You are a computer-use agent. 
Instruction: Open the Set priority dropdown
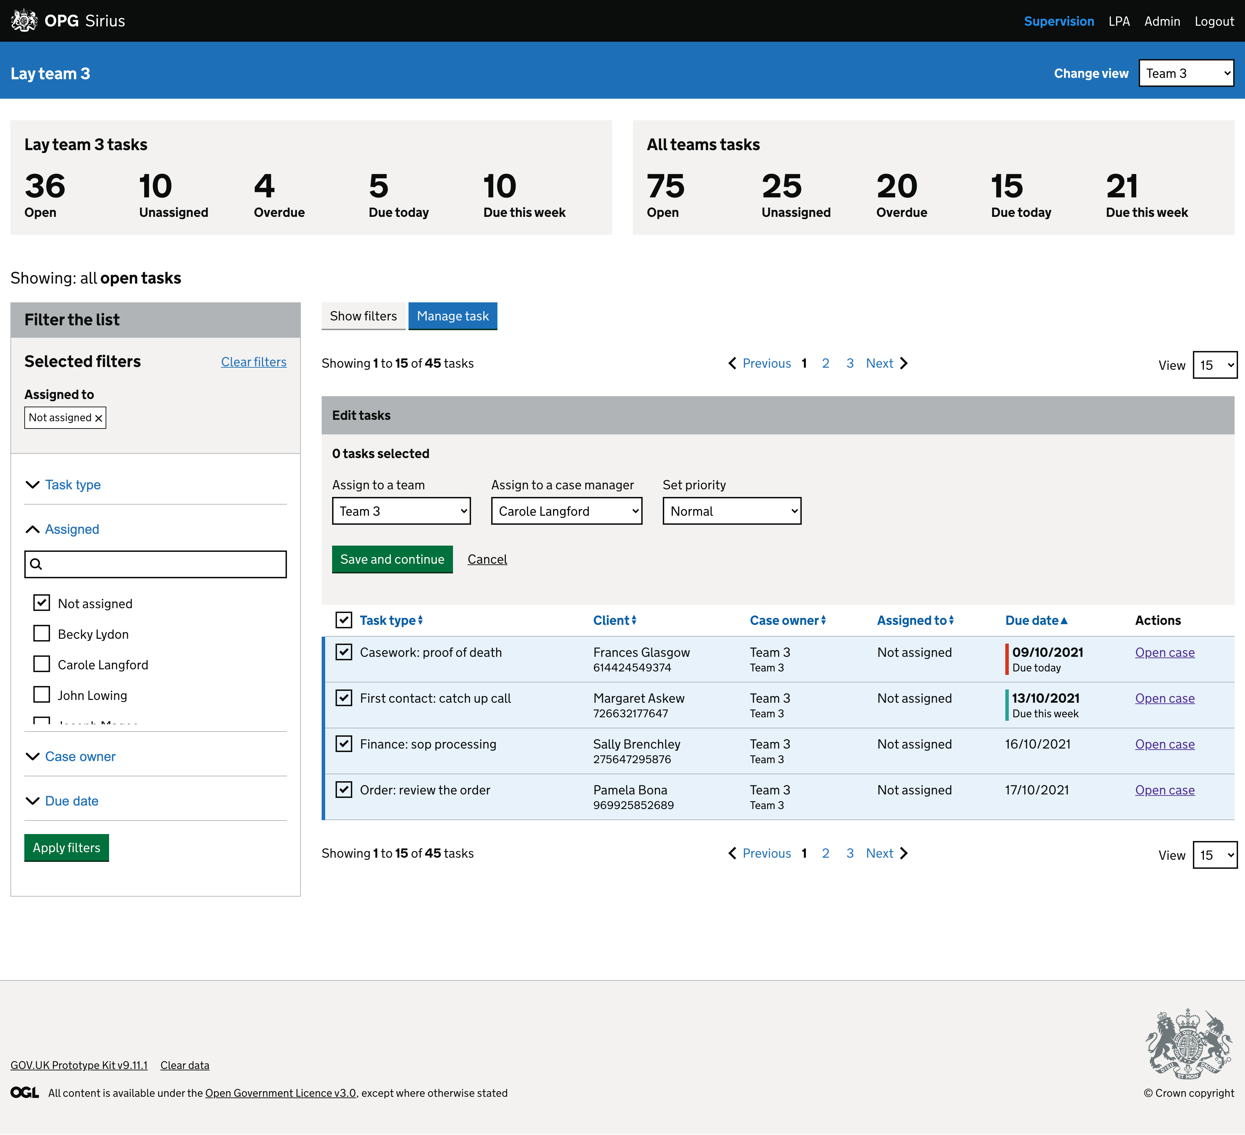pyautogui.click(x=732, y=511)
